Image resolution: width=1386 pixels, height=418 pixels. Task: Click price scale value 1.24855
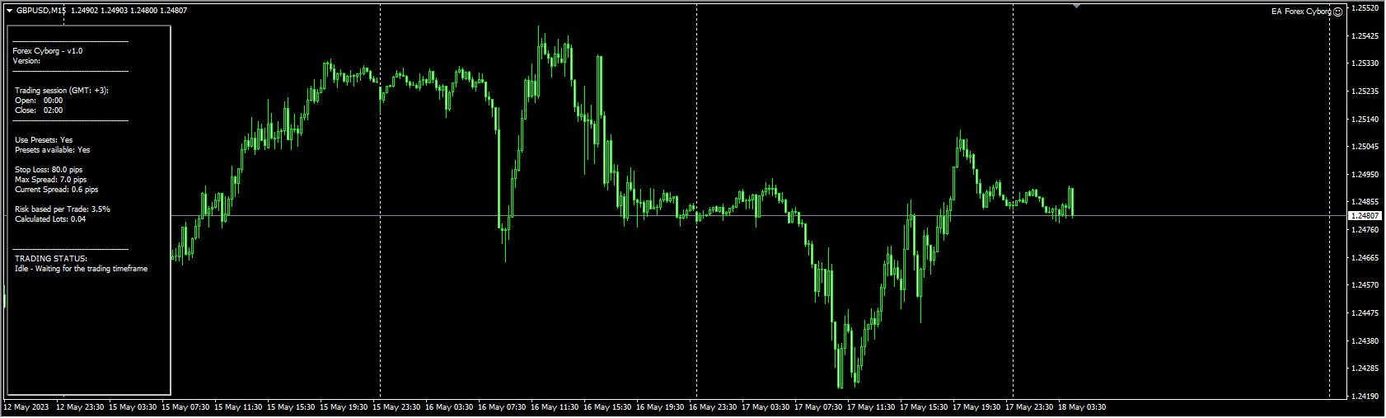[1366, 202]
